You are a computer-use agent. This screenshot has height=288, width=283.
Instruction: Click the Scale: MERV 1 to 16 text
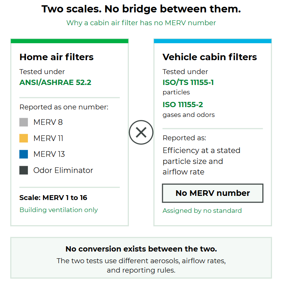coord(53,198)
